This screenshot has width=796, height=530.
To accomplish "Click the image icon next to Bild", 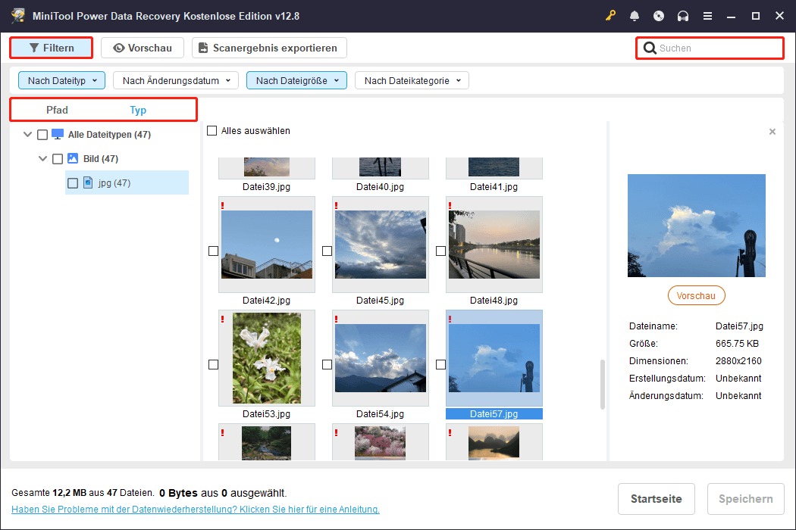I will pos(73,159).
